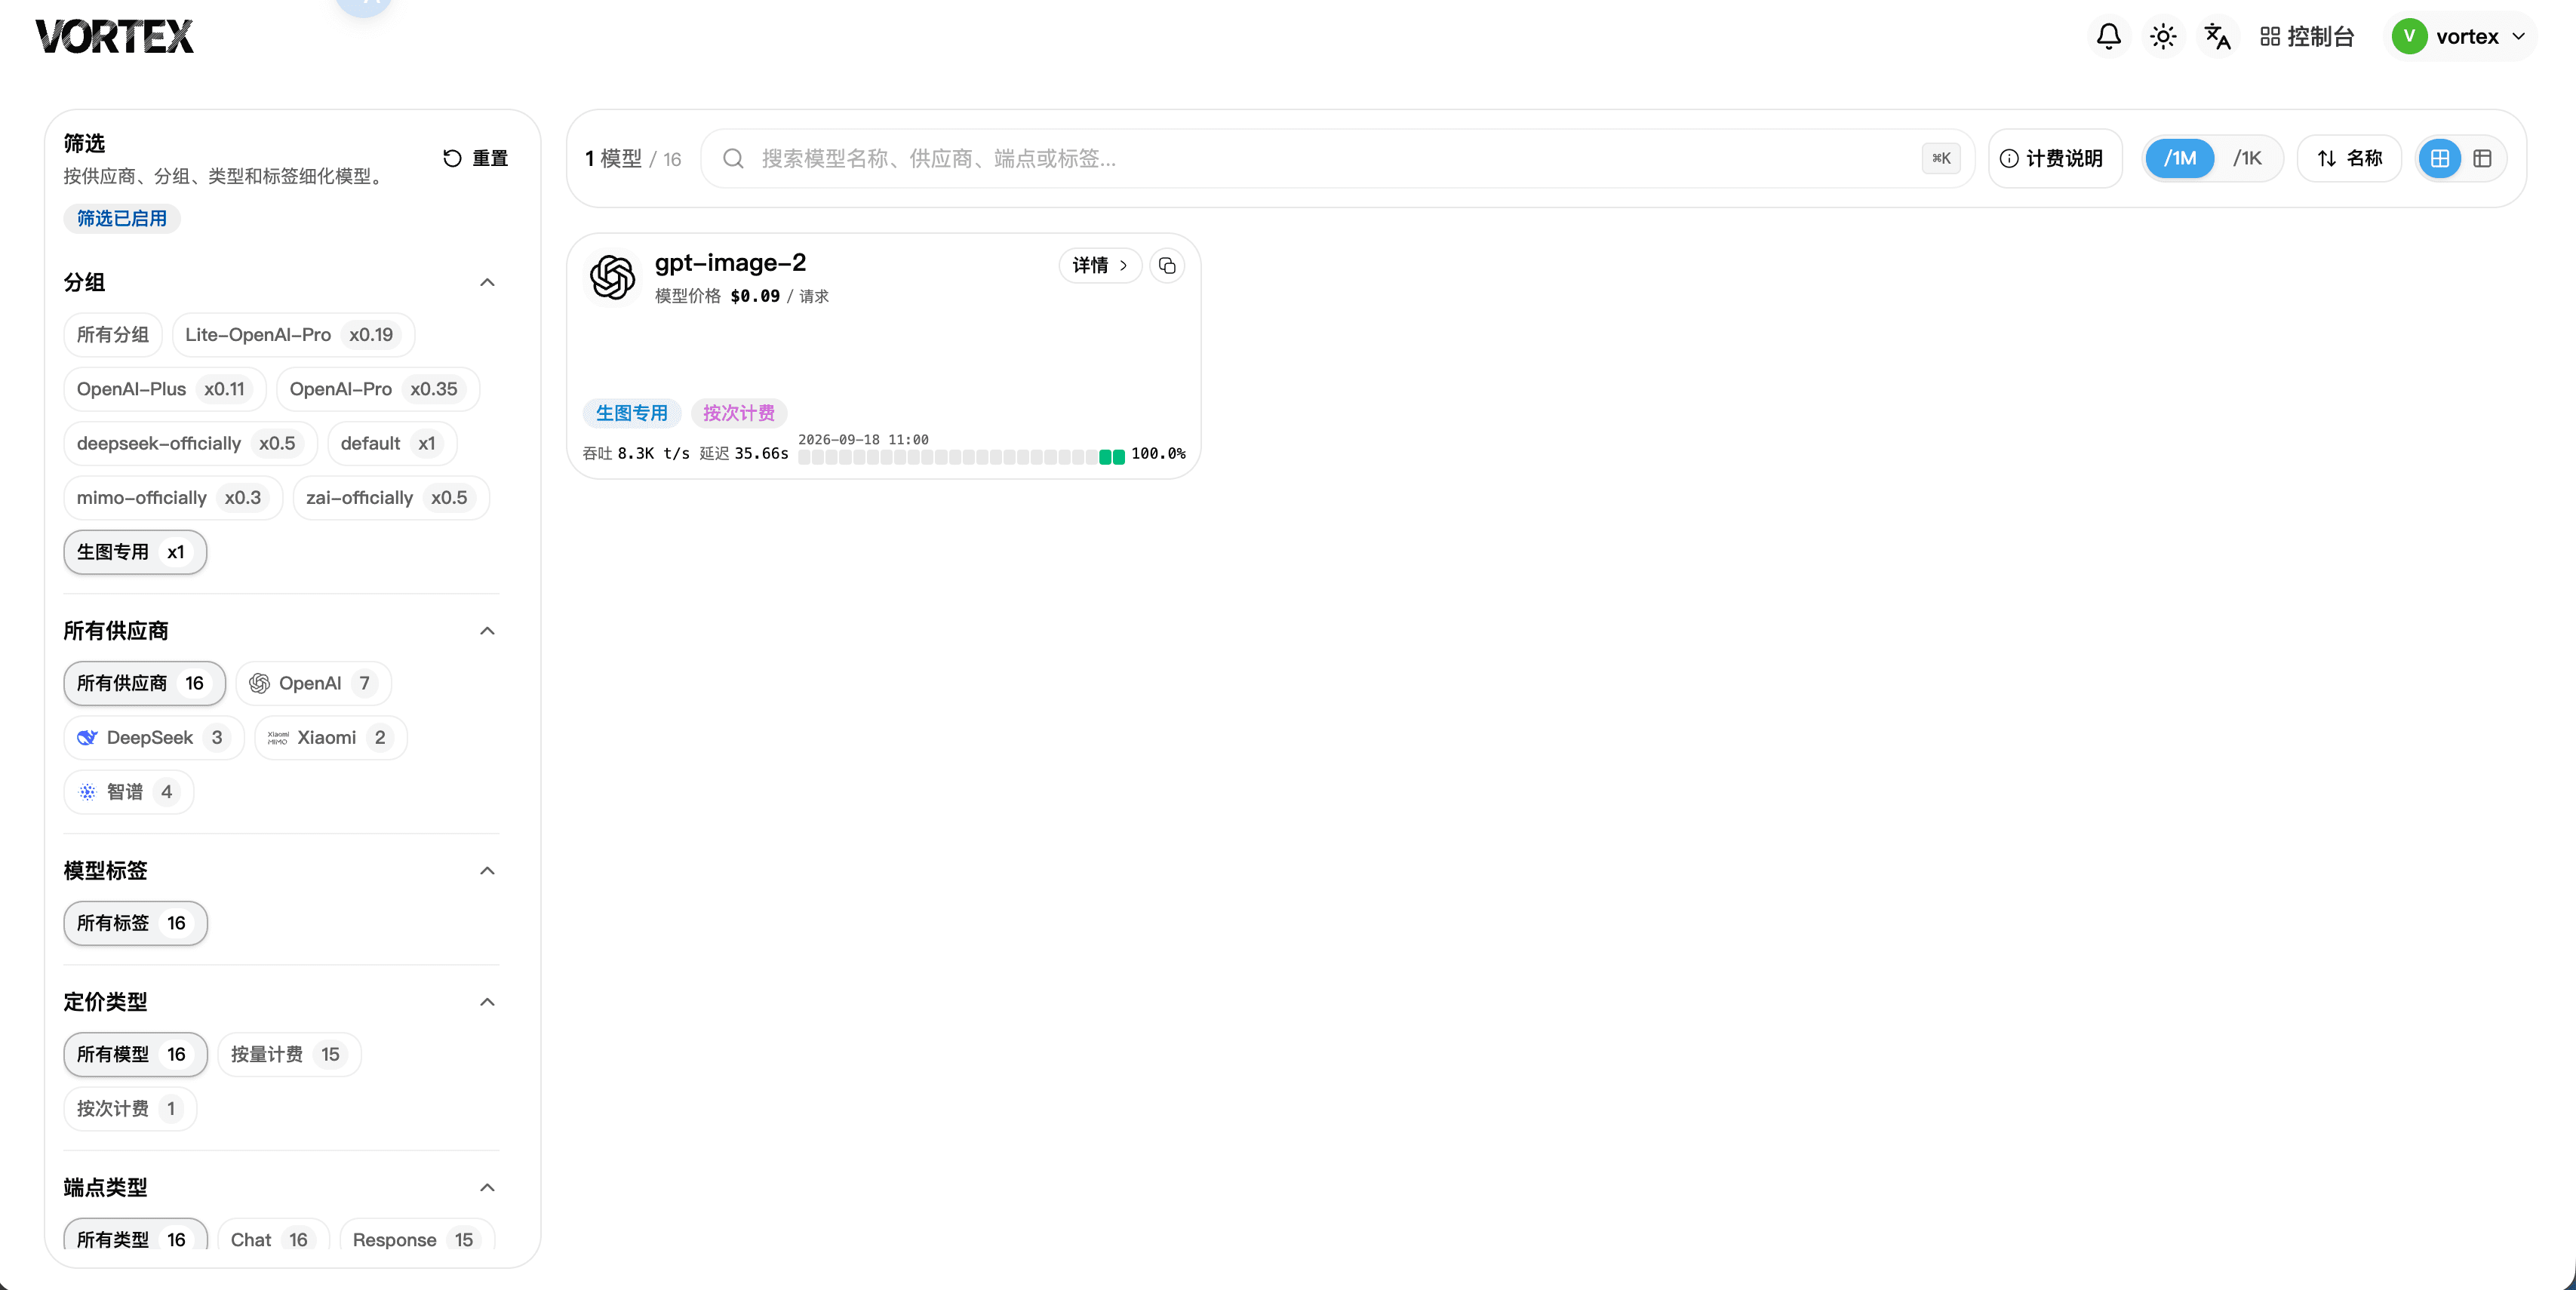Click the OpenAI logo on gpt-image-2 card
The width and height of the screenshot is (2576, 1290).
click(612, 277)
